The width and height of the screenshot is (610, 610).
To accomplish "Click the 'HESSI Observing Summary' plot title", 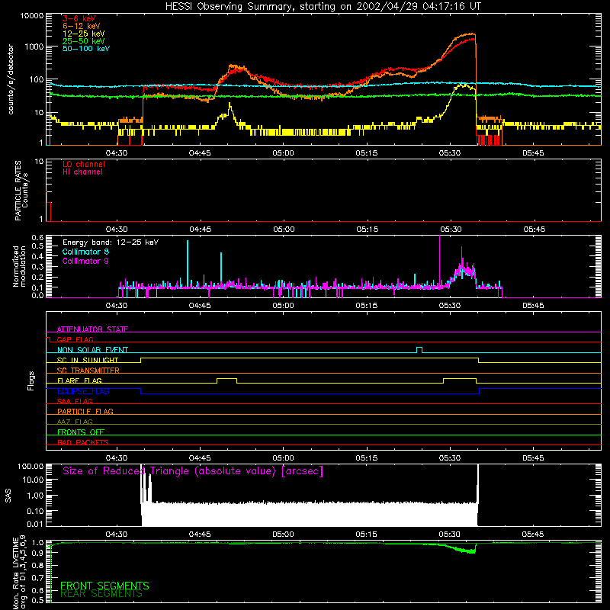I will pos(323,7).
